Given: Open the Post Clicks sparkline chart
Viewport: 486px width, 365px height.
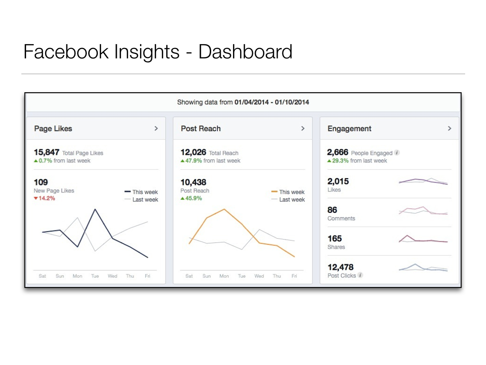Looking at the screenshot, I should coord(423,268).
